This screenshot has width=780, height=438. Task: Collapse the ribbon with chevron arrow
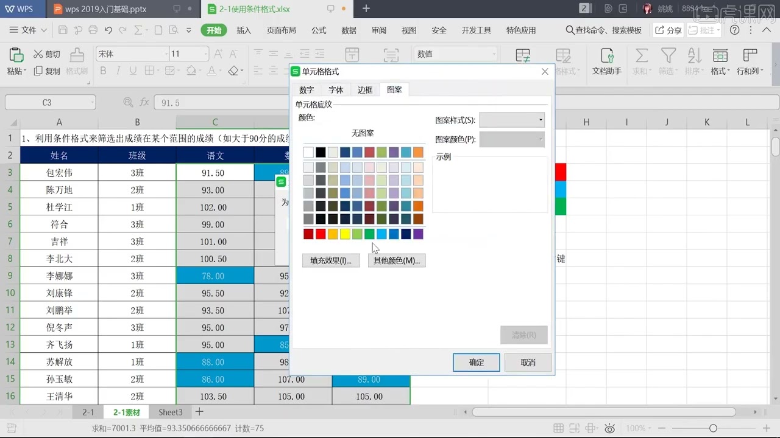pyautogui.click(x=768, y=30)
